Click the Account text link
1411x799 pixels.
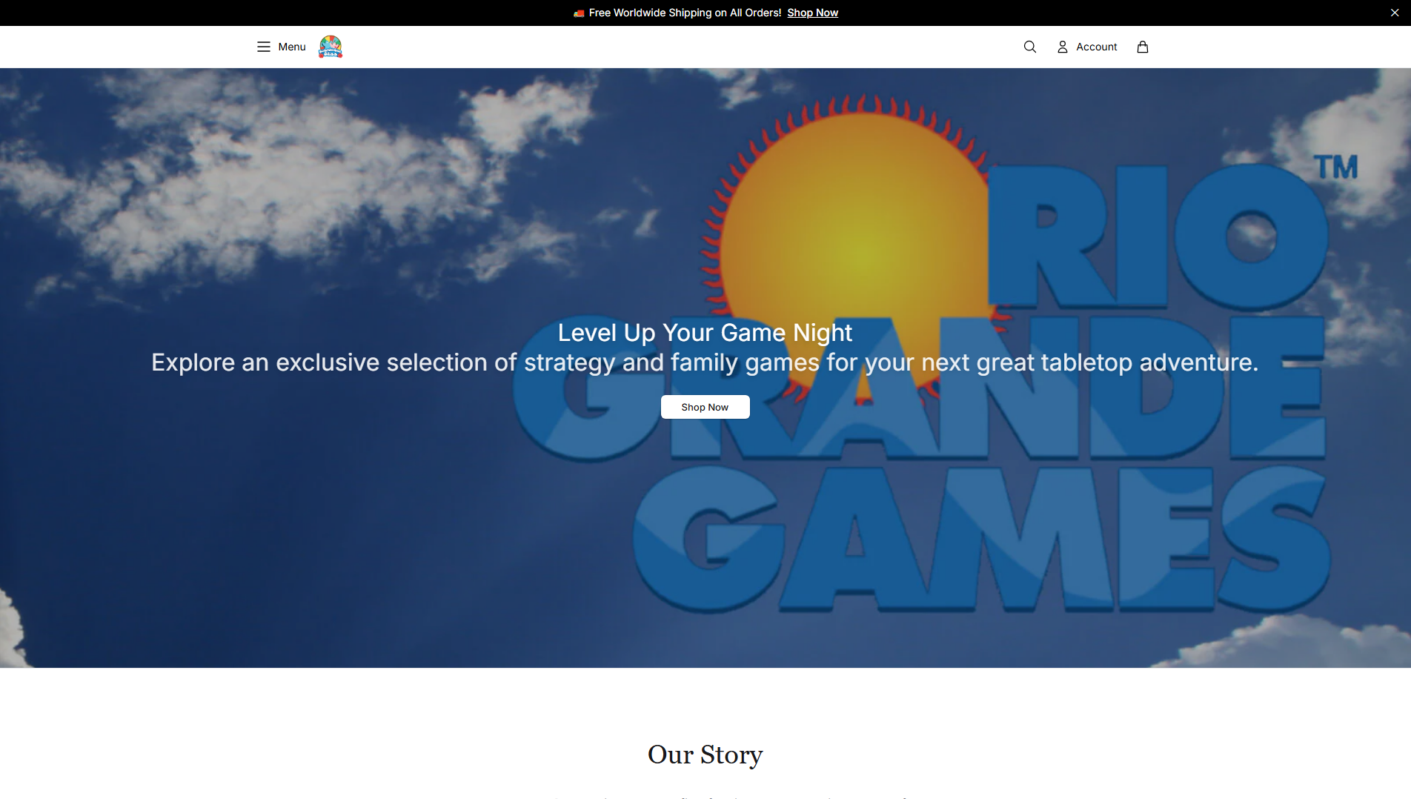(x=1096, y=47)
